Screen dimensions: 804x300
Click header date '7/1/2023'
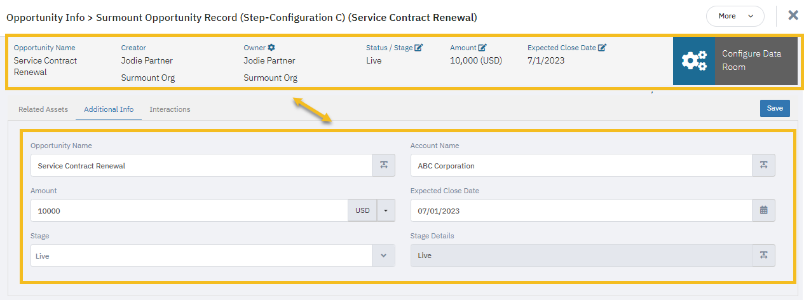click(546, 61)
